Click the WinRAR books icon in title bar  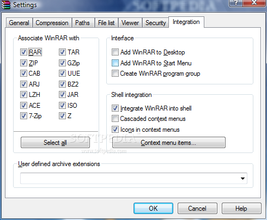click(x=6, y=5)
